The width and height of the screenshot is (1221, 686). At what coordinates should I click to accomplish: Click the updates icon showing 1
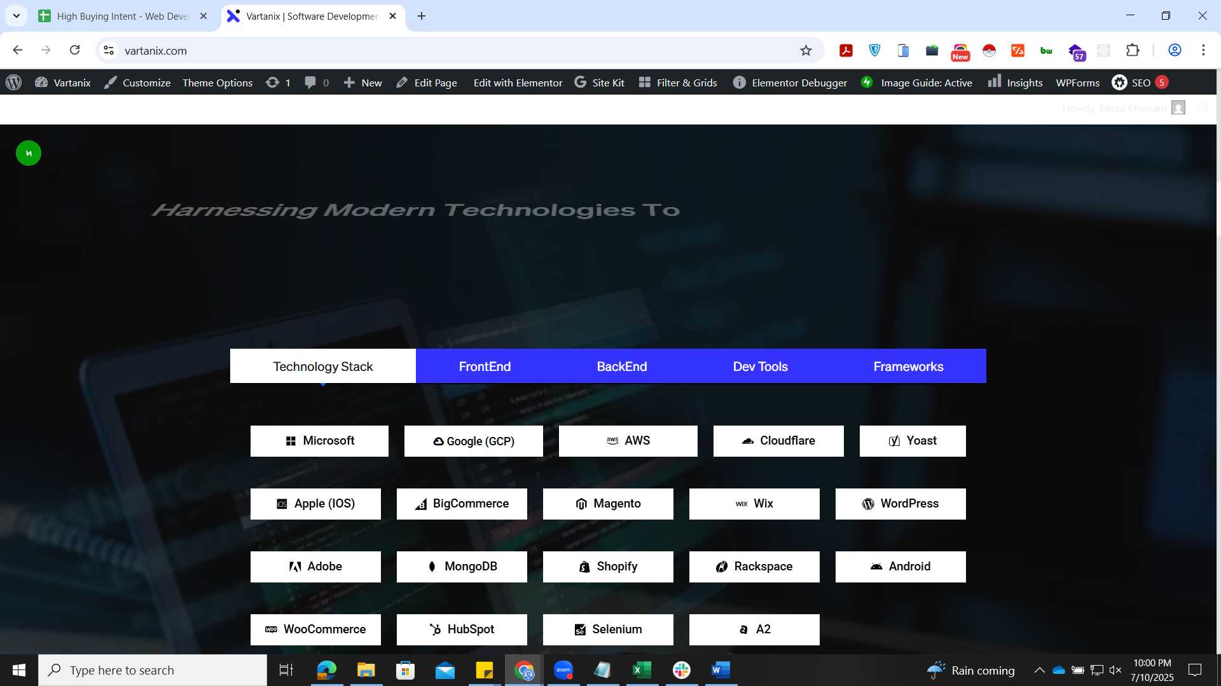click(278, 83)
